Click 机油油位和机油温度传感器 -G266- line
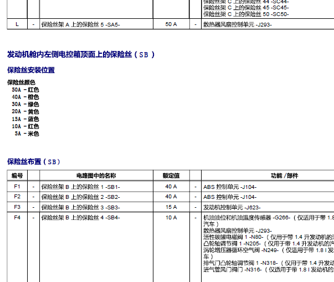The image size is (334, 282). (x=269, y=218)
